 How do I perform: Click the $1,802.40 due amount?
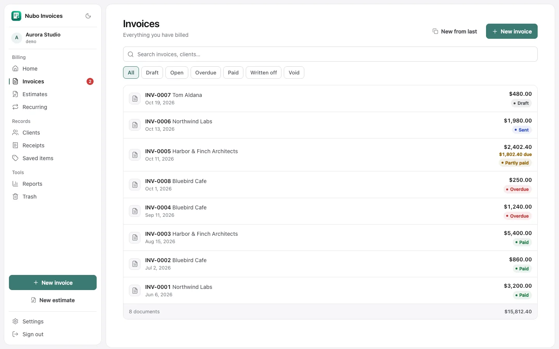[x=516, y=154]
